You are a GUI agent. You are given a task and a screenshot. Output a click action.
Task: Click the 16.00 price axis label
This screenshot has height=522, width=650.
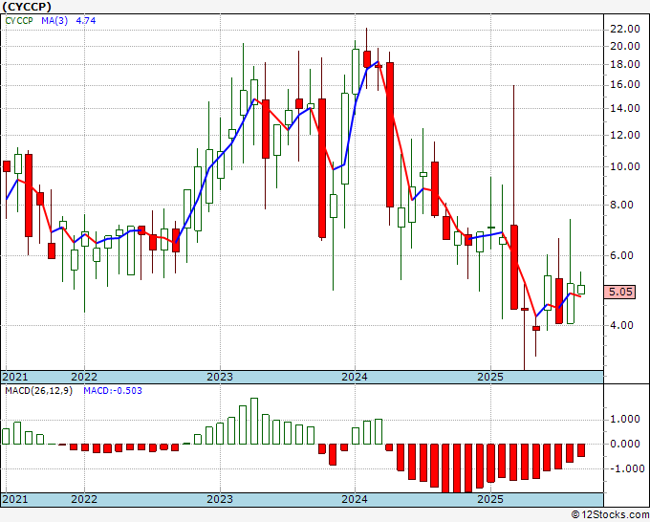[625, 84]
